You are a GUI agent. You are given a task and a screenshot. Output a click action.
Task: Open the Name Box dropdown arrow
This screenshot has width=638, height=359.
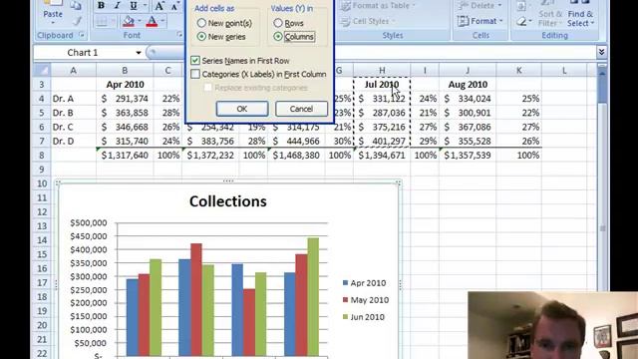point(139,53)
